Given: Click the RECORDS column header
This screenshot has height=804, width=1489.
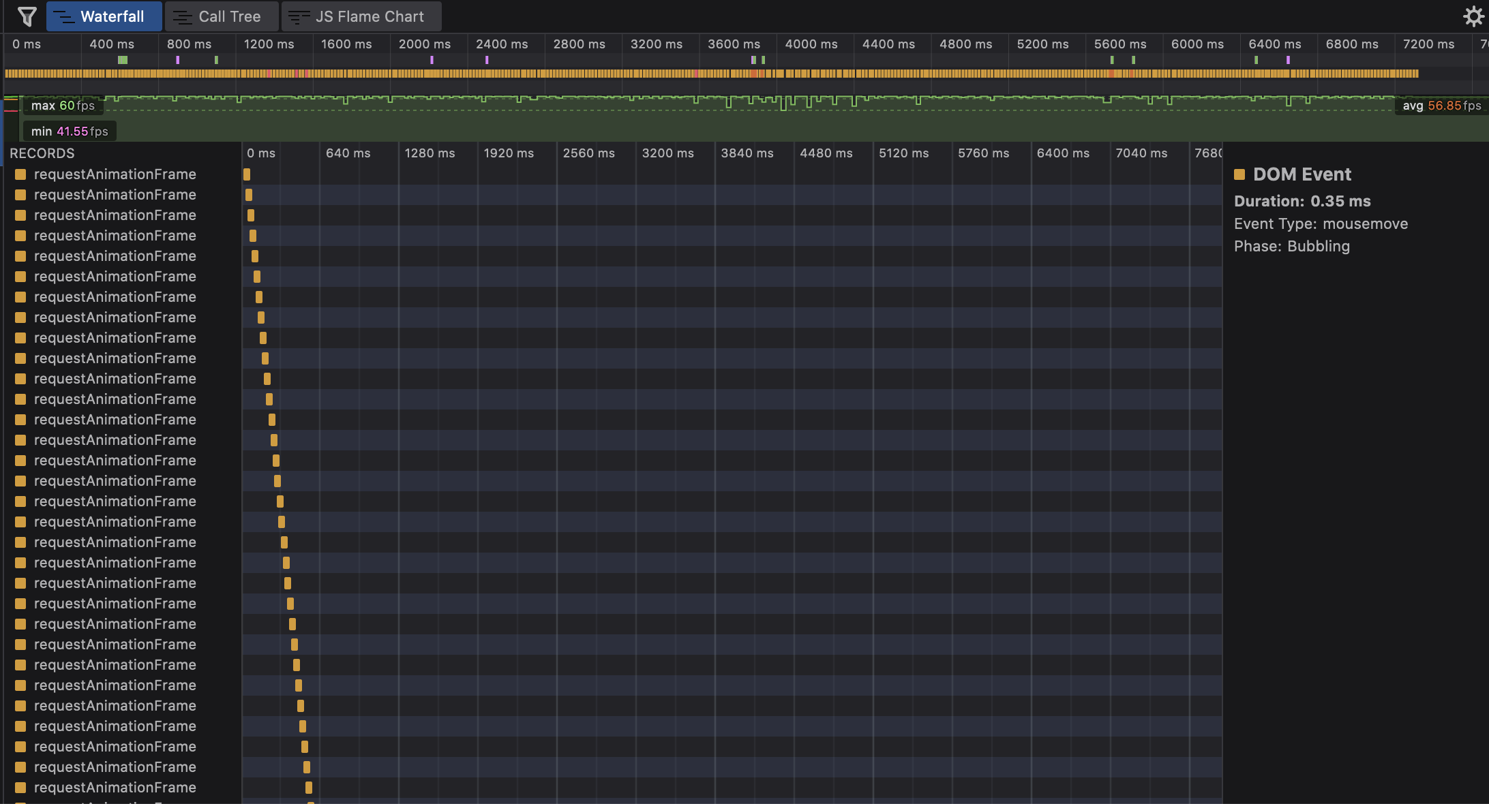Looking at the screenshot, I should point(42,153).
